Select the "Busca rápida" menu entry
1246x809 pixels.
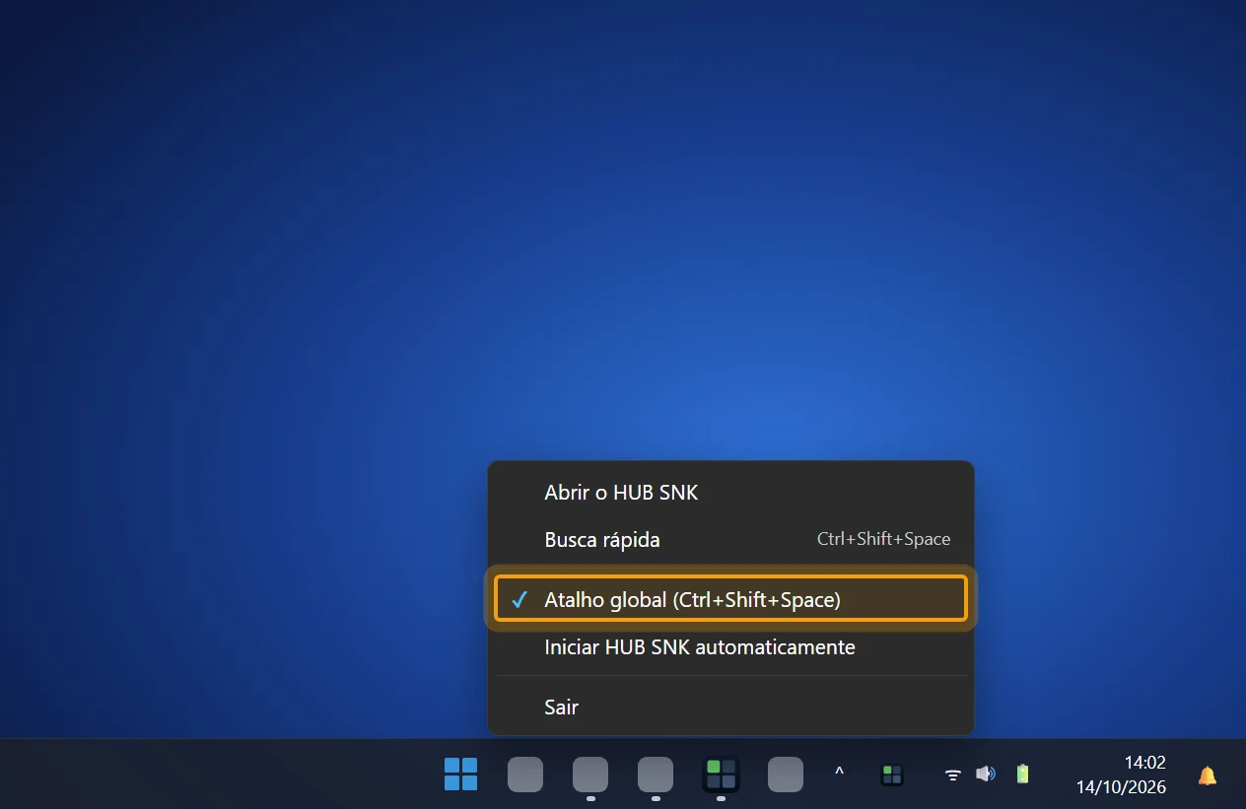pyautogui.click(x=730, y=540)
